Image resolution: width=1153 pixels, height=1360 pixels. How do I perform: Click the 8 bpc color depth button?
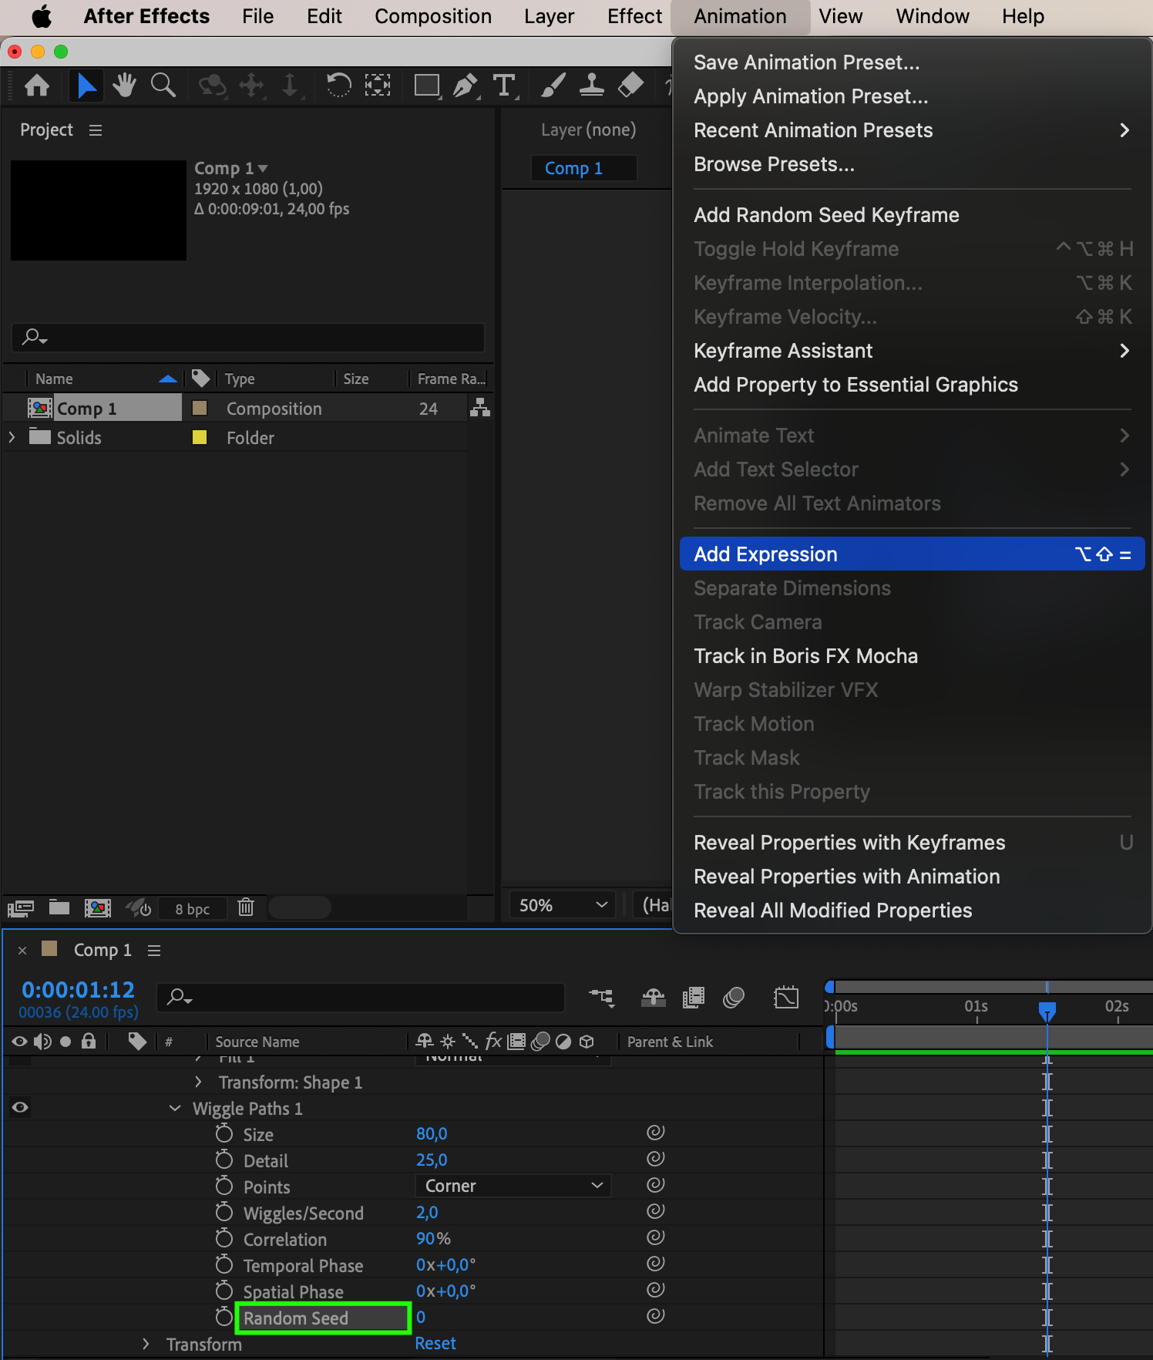coord(192,909)
